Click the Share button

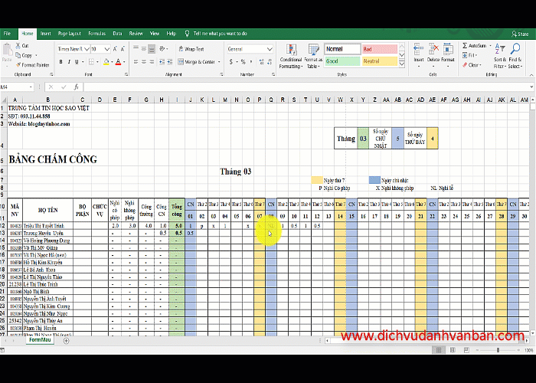520,34
